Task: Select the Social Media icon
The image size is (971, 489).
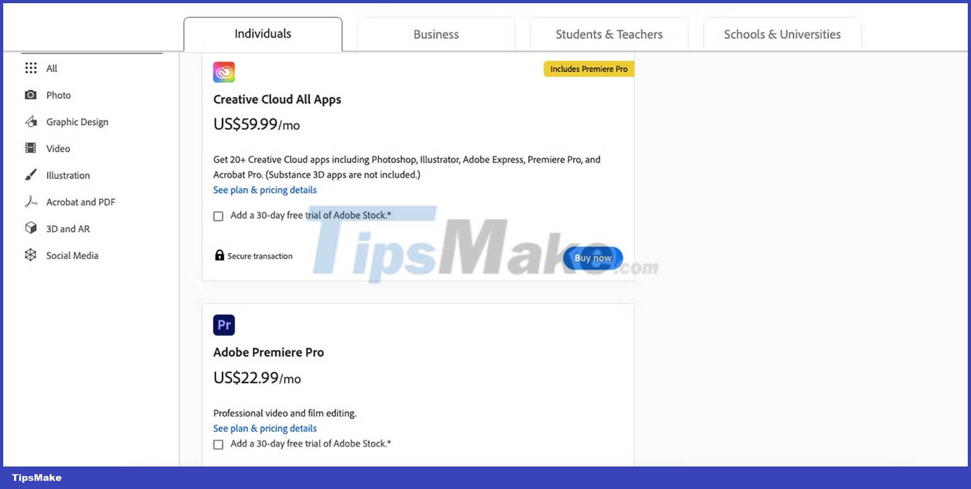Action: pos(31,255)
